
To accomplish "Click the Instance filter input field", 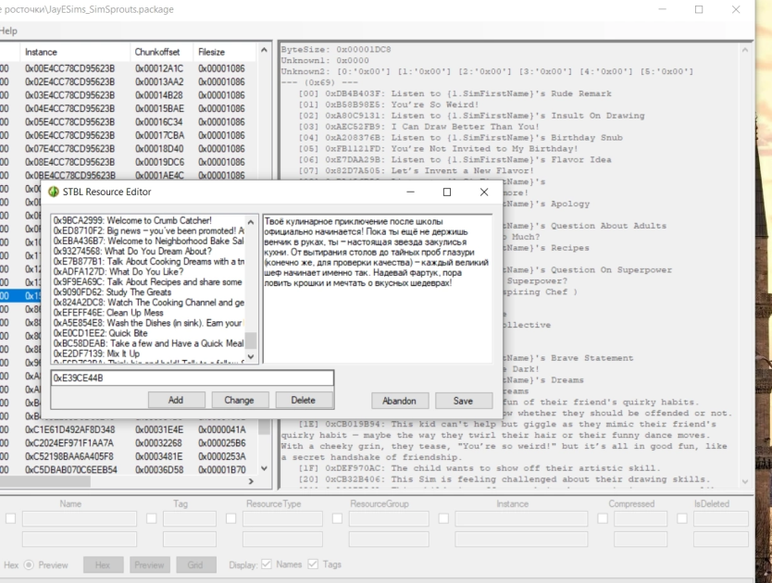I will pyautogui.click(x=521, y=518).
